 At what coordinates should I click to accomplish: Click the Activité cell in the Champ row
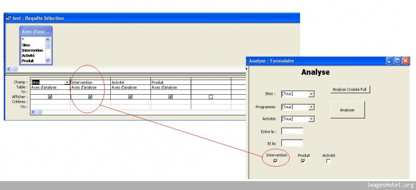[131, 82]
